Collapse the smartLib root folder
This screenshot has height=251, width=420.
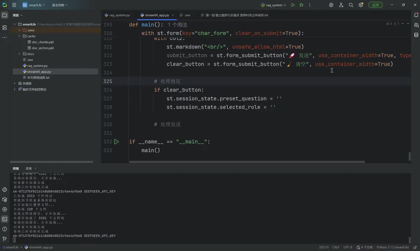pyautogui.click(x=15, y=24)
